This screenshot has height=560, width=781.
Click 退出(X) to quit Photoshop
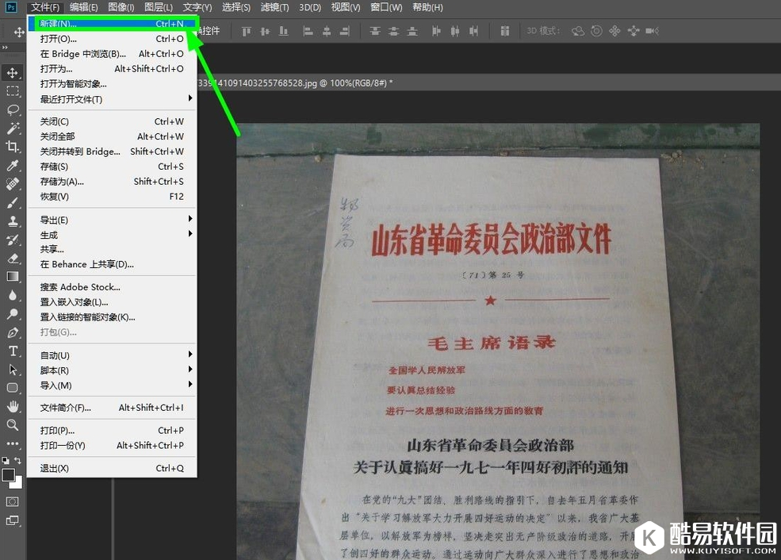point(55,468)
